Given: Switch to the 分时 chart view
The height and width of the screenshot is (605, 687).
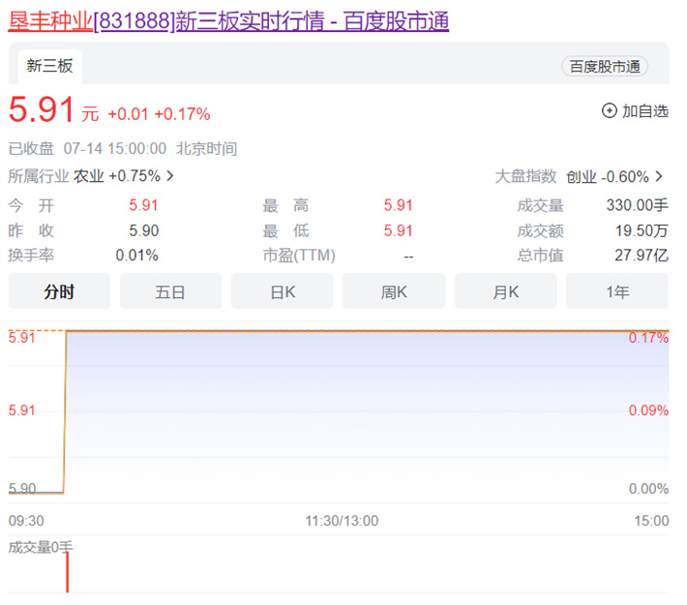Looking at the screenshot, I should tap(59, 291).
